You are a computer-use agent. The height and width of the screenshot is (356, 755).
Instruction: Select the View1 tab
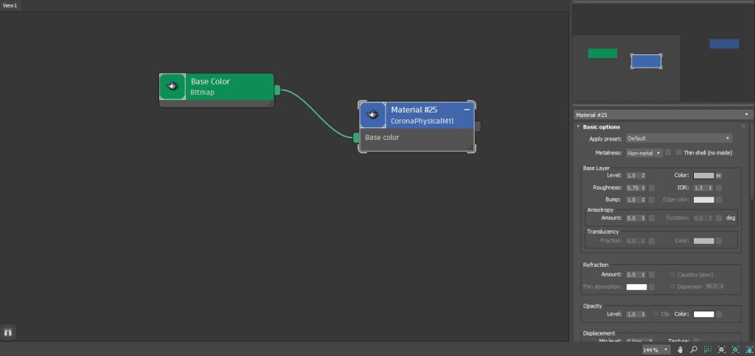click(x=10, y=5)
